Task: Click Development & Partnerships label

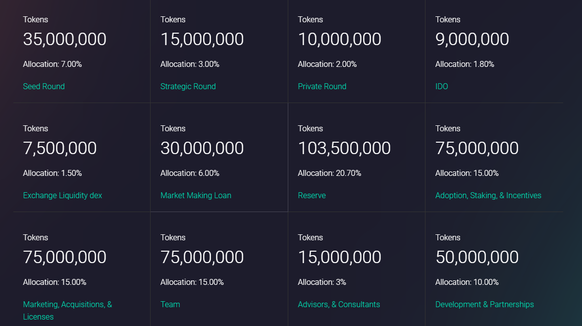Action: pos(484,305)
